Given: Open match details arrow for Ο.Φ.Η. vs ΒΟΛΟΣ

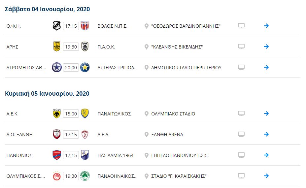Looking at the screenshot, I should pyautogui.click(x=266, y=26).
